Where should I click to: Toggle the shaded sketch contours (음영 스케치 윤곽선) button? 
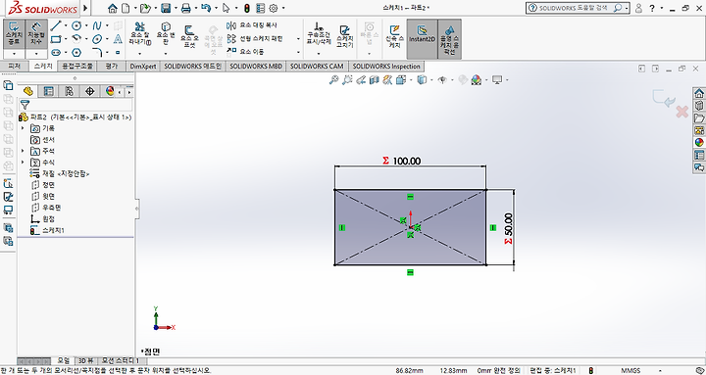point(449,39)
